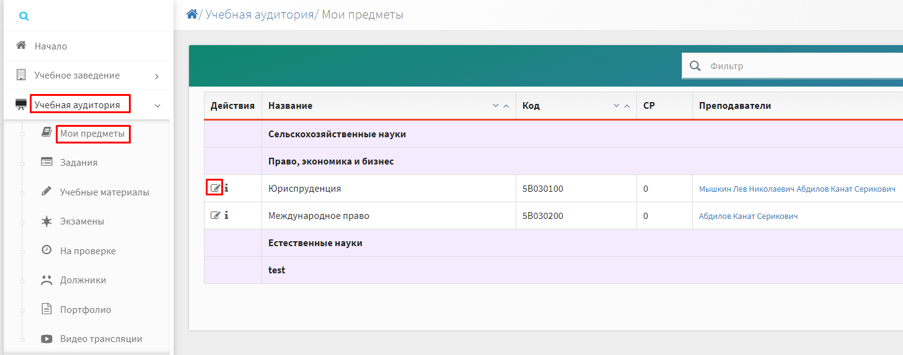903x355 pixels.
Task: Click the board icon beside Учебная аудитория
Action: (x=21, y=105)
